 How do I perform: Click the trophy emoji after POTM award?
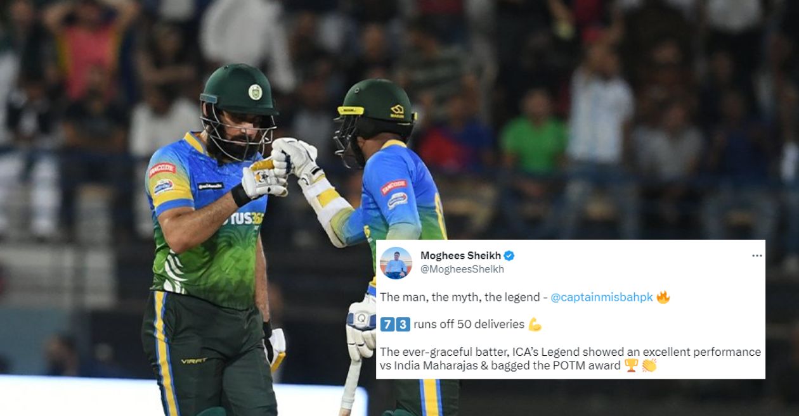pyautogui.click(x=632, y=365)
